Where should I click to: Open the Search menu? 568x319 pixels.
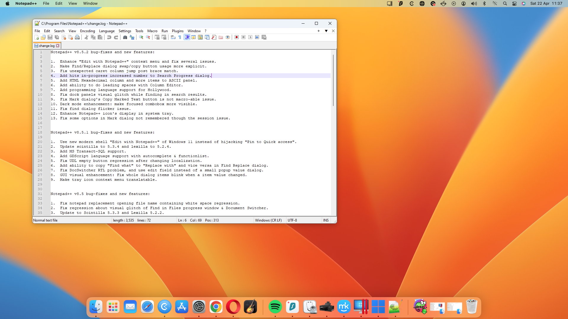(x=59, y=31)
